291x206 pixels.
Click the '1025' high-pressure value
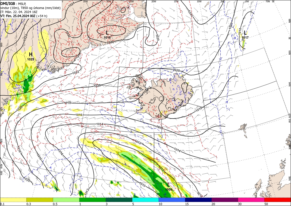pyautogui.click(x=31, y=59)
